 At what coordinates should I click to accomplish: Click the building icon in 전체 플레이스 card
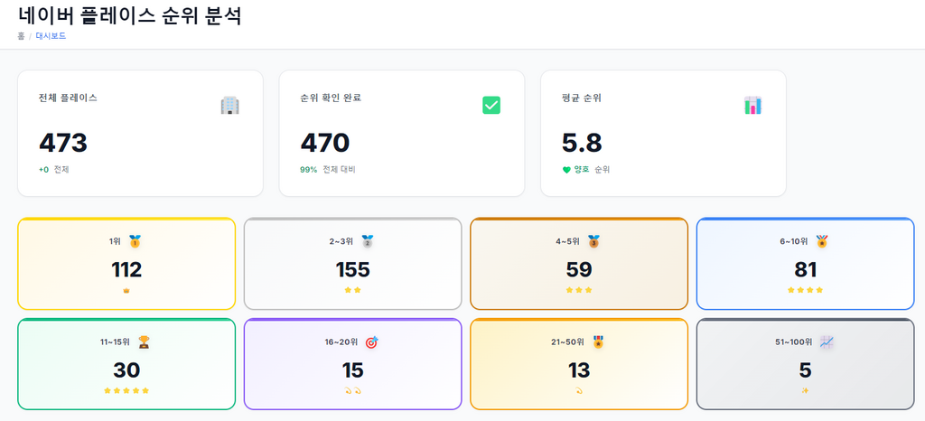[x=229, y=106]
